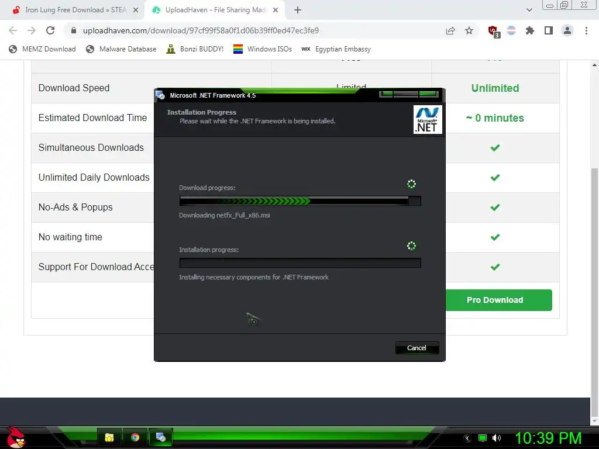Open Chrome three-dot menu
599x449 pixels.
(x=586, y=30)
